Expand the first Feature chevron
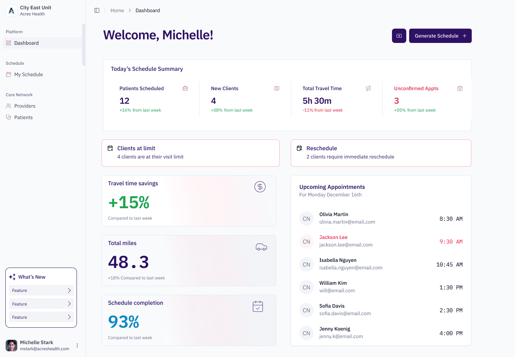 tap(69, 290)
